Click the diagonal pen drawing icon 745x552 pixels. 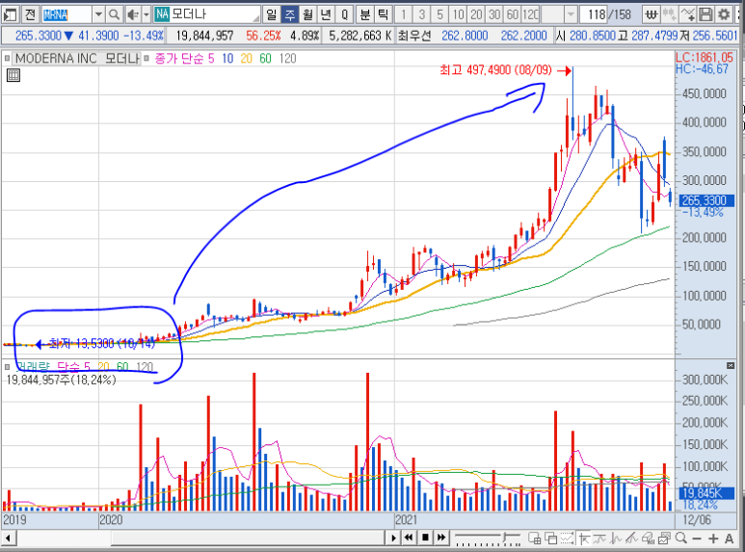[632, 539]
